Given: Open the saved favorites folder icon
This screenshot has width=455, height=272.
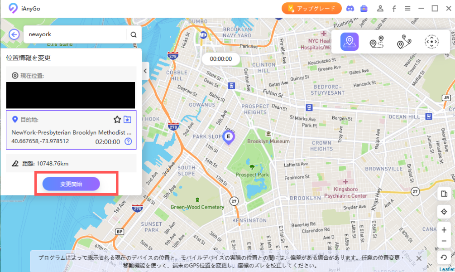Looking at the screenshot, I should 127,120.
